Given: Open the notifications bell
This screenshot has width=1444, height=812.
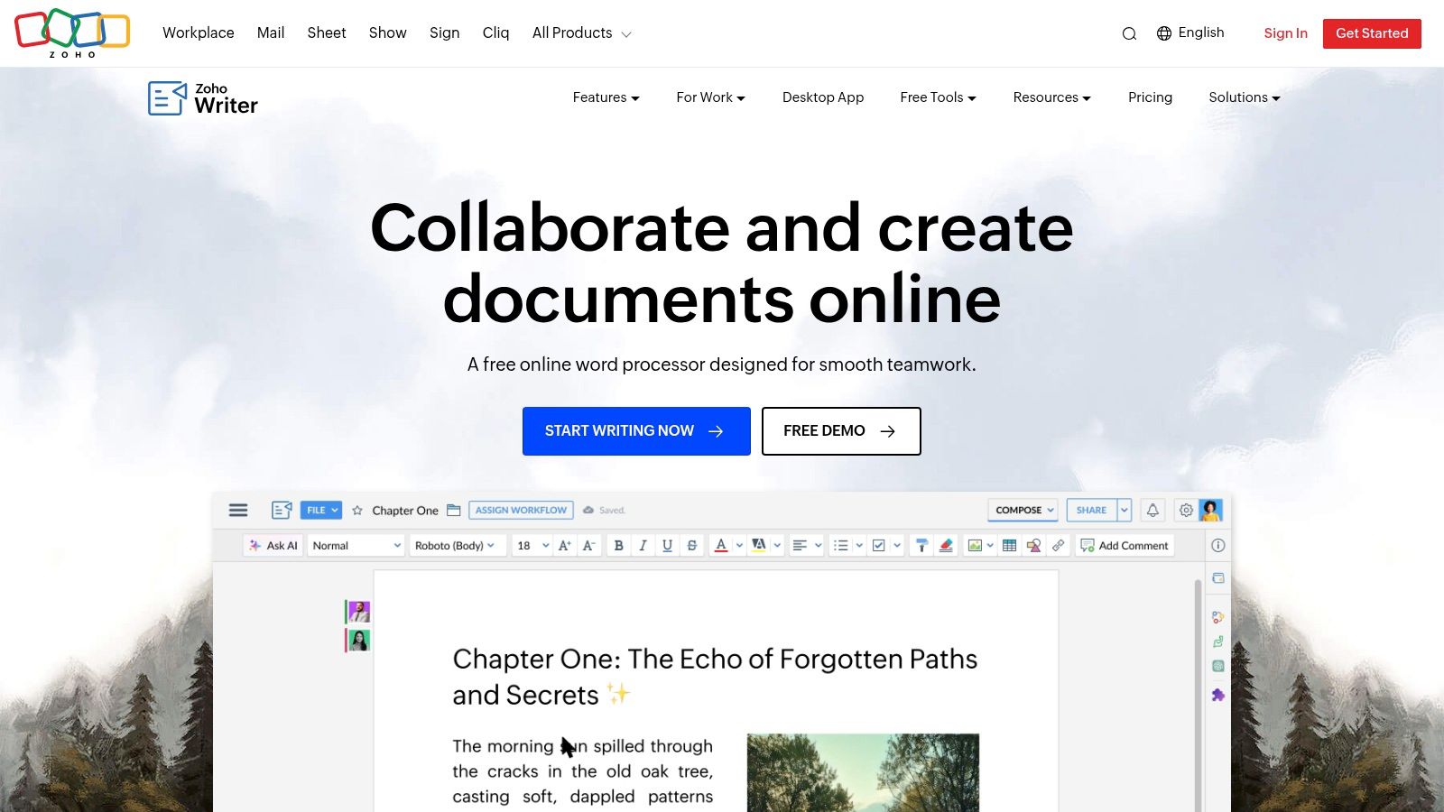Looking at the screenshot, I should [1152, 510].
